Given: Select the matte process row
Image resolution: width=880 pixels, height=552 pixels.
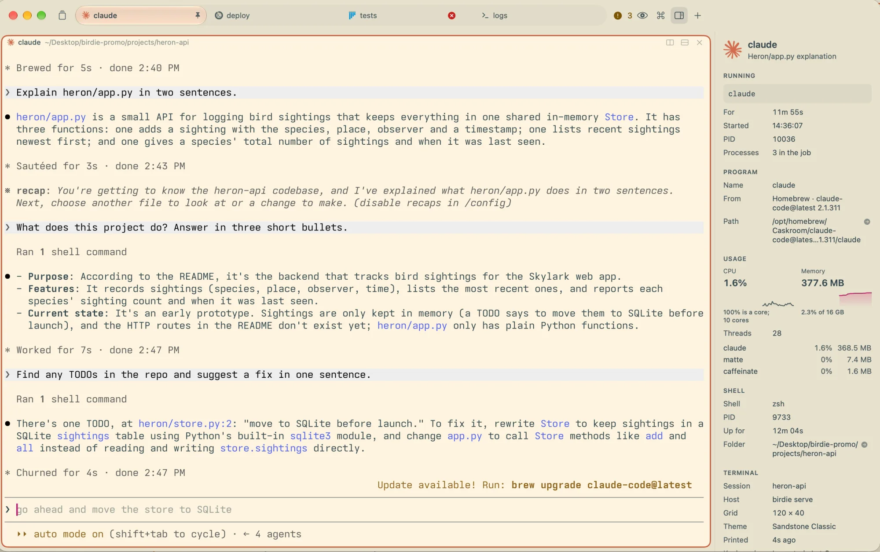Looking at the screenshot, I should click(x=797, y=360).
